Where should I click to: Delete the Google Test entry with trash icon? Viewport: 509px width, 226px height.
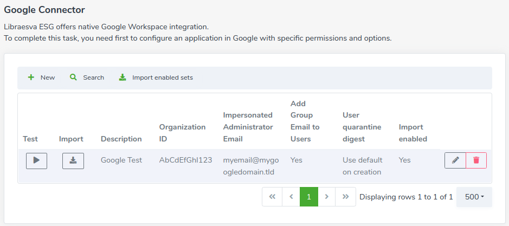(x=476, y=160)
